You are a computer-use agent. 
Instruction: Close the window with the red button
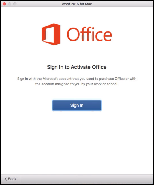click(x=4, y=4)
